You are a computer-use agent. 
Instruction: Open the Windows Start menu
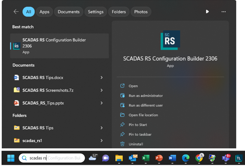coord(11,158)
